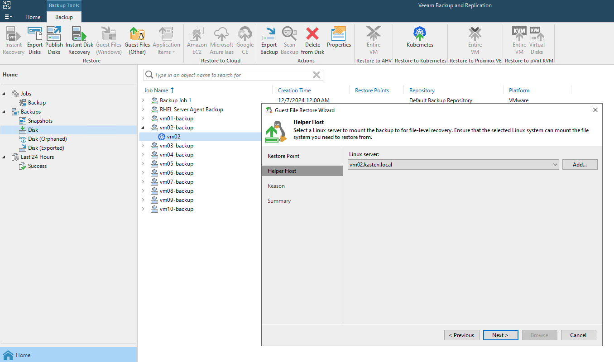The height and width of the screenshot is (362, 614).
Task: Select Snapshots in navigation tree
Action: click(40, 121)
